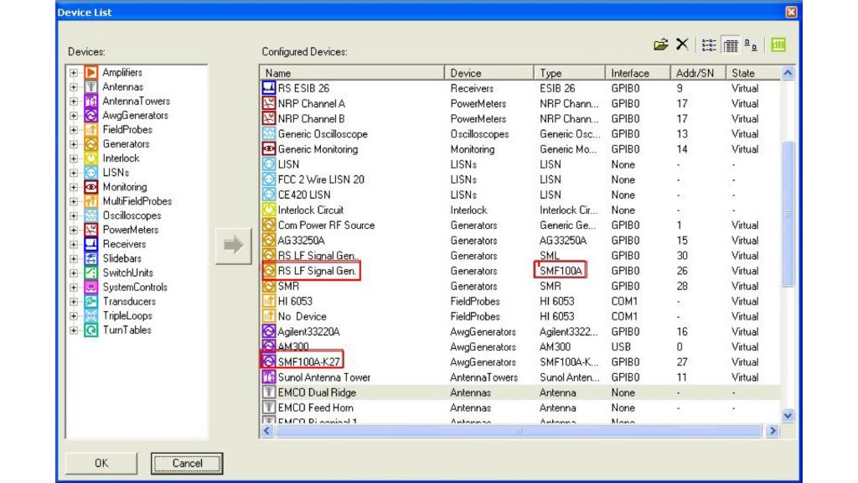The width and height of the screenshot is (858, 483).
Task: Select the EMCO Dual Ridge antenna row
Action: coord(520,392)
